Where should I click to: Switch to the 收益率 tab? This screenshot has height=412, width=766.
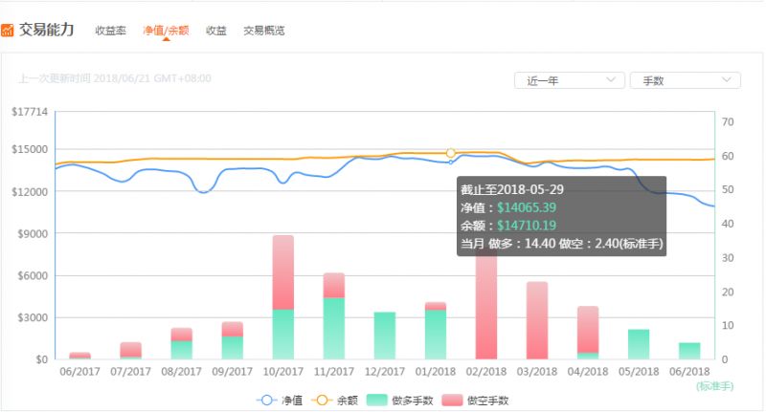pyautogui.click(x=110, y=31)
